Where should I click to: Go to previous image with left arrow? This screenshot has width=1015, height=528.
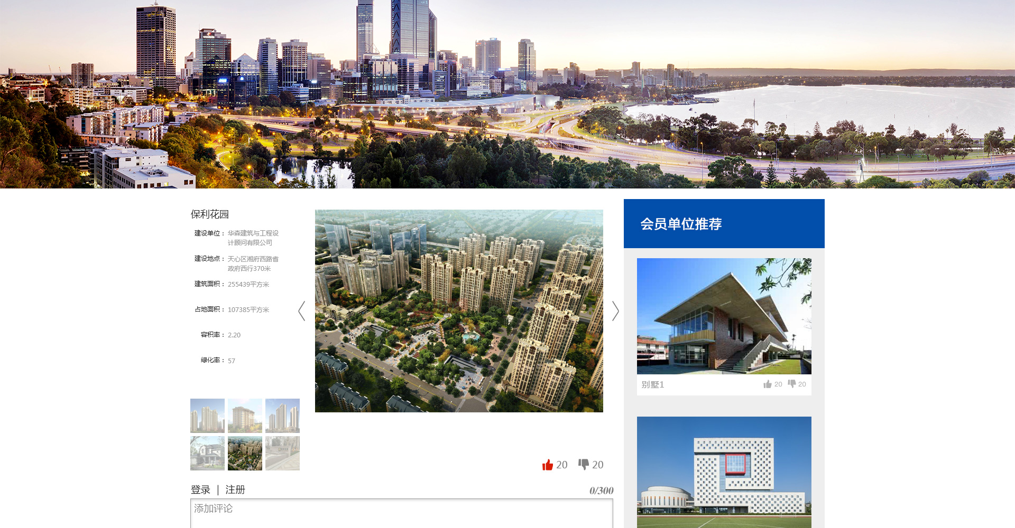[x=302, y=311]
